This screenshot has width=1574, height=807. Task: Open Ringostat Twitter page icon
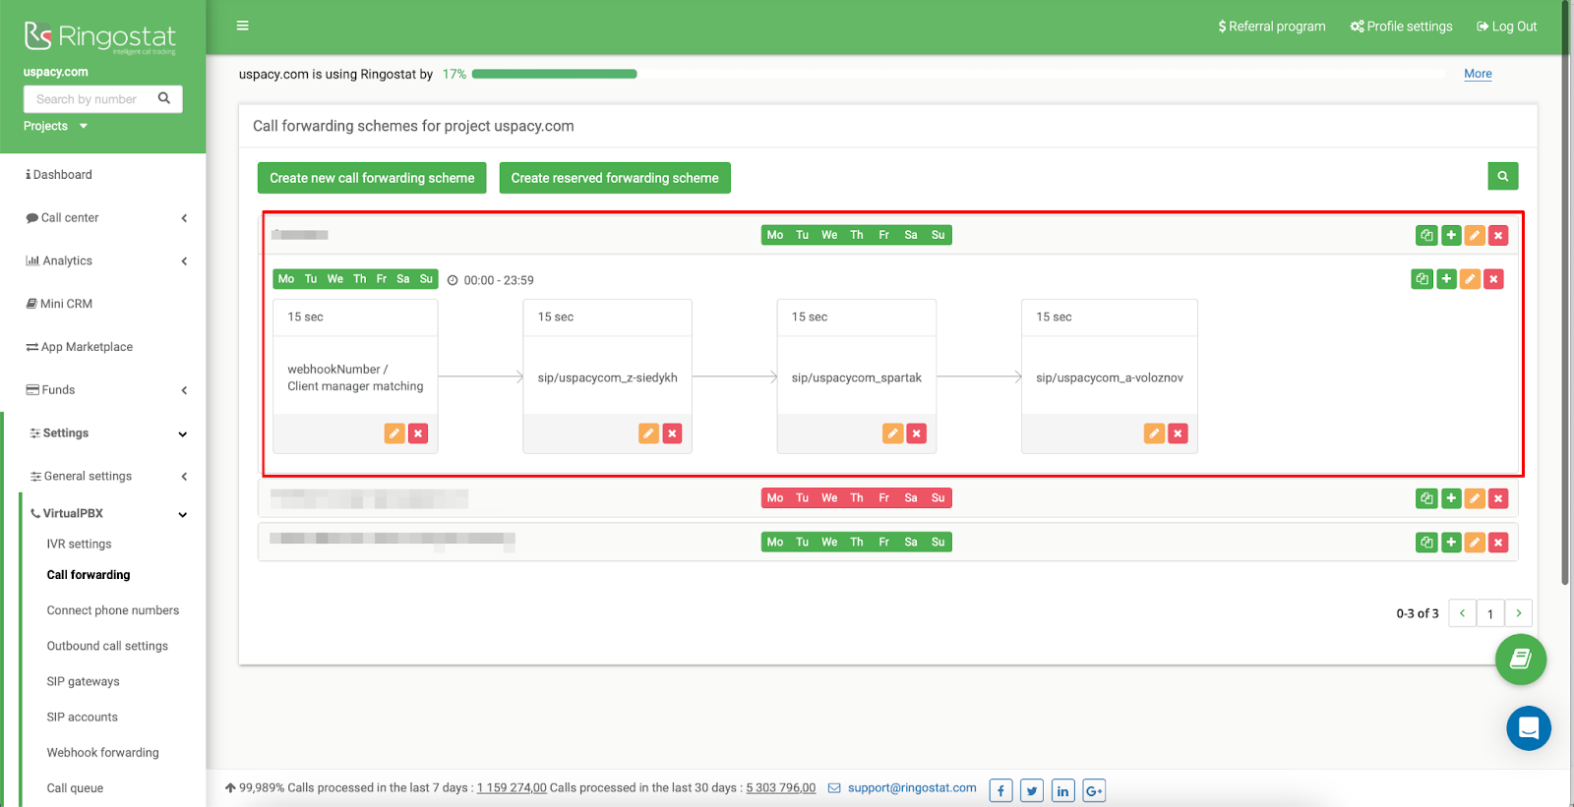(x=1032, y=790)
